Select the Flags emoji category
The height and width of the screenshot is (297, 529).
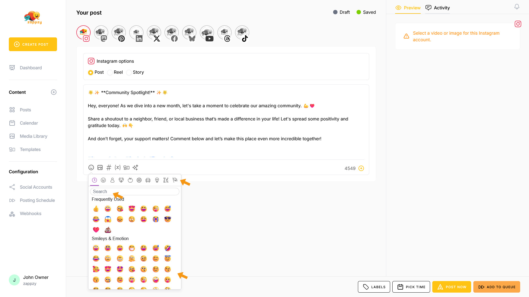pyautogui.click(x=175, y=180)
